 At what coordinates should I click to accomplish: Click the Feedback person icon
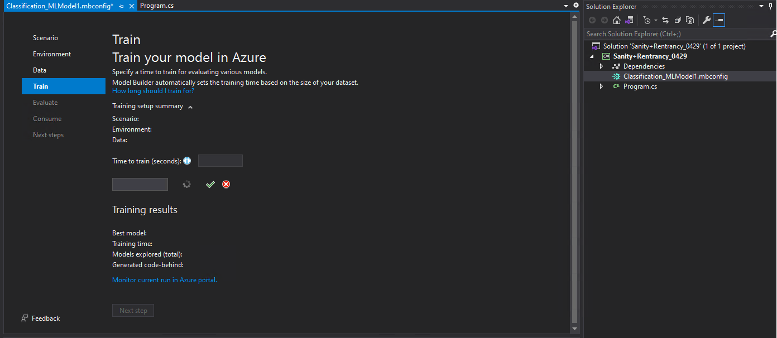pos(25,318)
